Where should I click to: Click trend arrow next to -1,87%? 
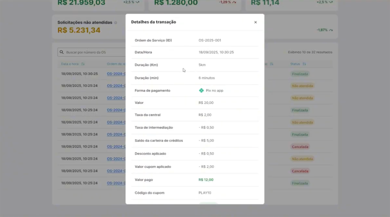(x=331, y=30)
